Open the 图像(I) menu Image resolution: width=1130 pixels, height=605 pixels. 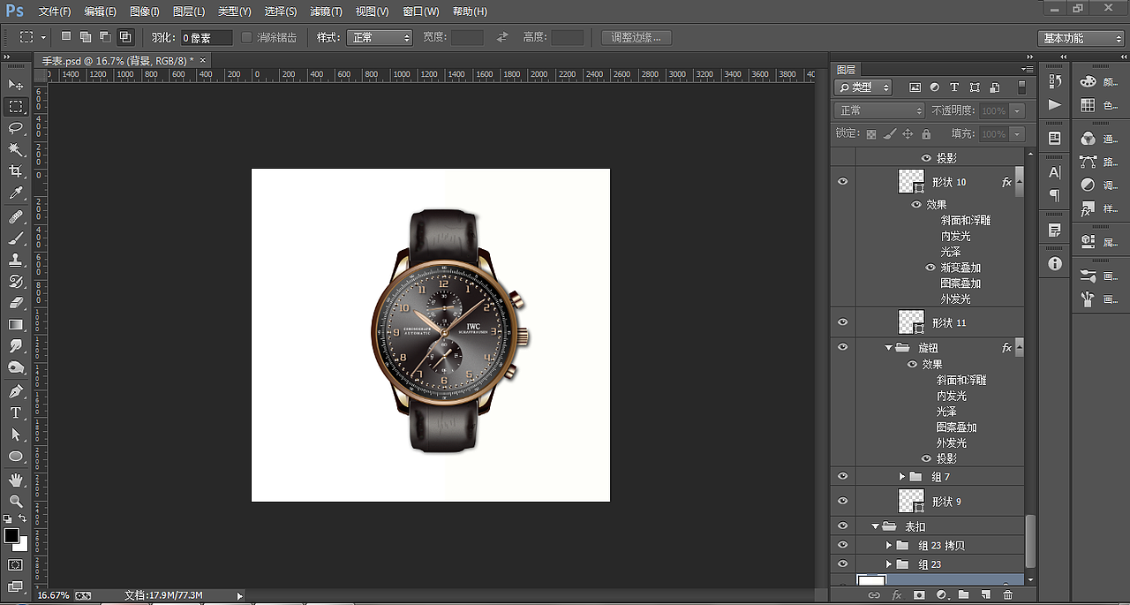tap(145, 11)
